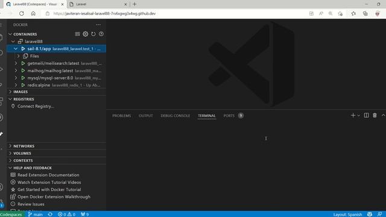Viewport: 386px width, 217px height.
Task: Open containers help icon
Action: (x=101, y=34)
